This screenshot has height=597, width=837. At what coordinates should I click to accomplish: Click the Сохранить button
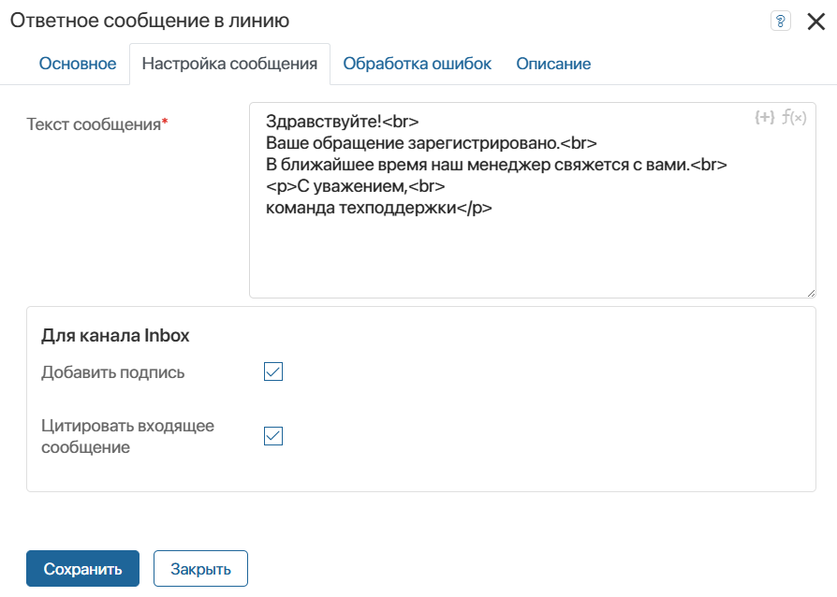[x=82, y=569]
